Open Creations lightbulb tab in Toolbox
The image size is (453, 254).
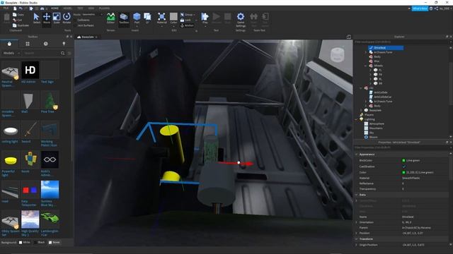[x=64, y=44]
